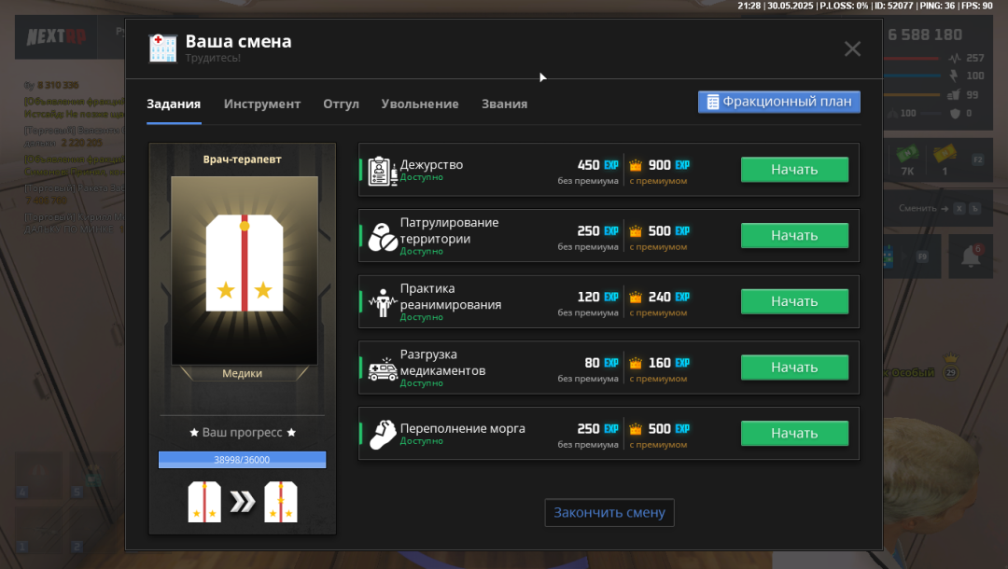Screen dimensions: 1008x569
Task: Click the ambulance icon for Разгрузка медикаментов
Action: 383,368
